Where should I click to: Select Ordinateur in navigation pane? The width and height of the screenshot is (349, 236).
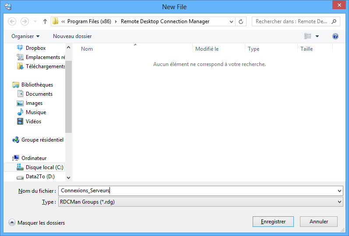pos(34,158)
